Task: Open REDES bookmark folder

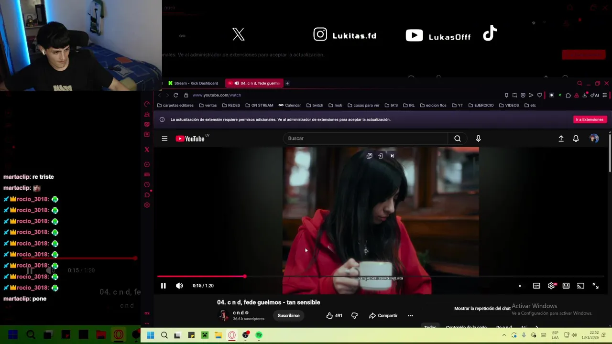Action: pyautogui.click(x=231, y=105)
